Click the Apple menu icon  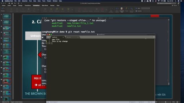coord(2,1)
